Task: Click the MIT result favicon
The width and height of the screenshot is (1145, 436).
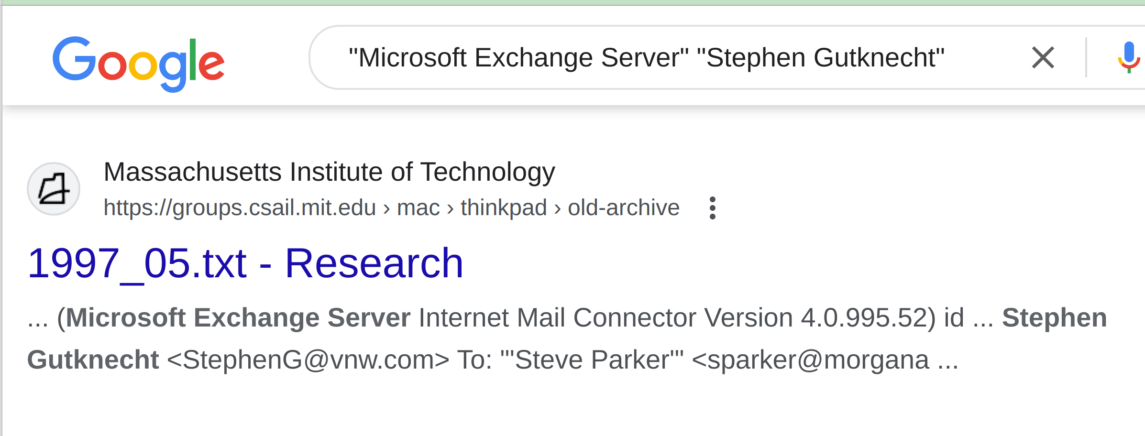Action: point(54,189)
